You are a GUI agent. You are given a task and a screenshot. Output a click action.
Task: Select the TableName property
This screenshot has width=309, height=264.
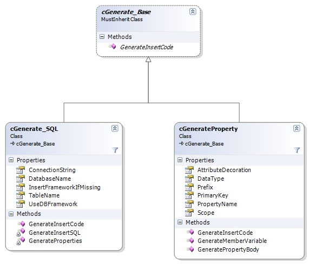click(44, 195)
